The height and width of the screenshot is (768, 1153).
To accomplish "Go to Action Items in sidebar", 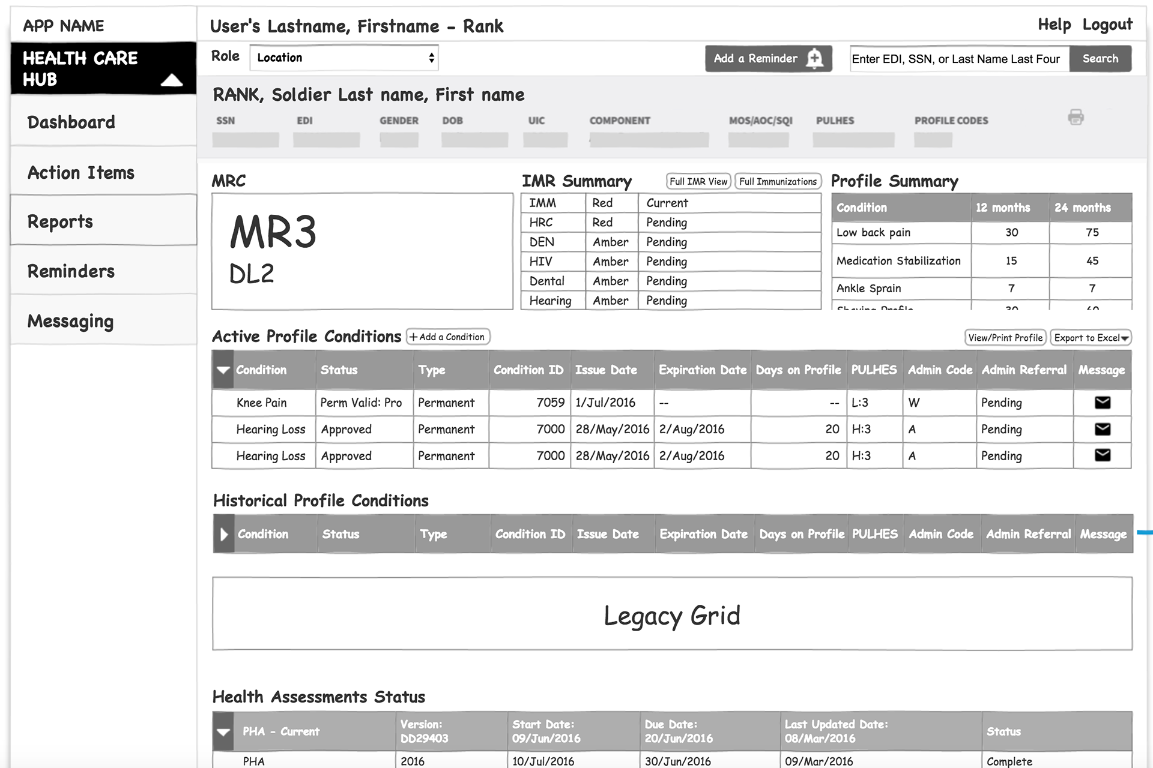I will click(103, 172).
